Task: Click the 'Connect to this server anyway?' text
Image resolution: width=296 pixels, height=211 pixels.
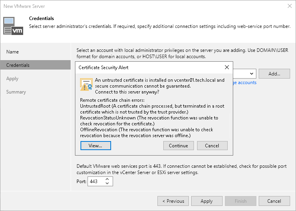Action: (x=127, y=92)
